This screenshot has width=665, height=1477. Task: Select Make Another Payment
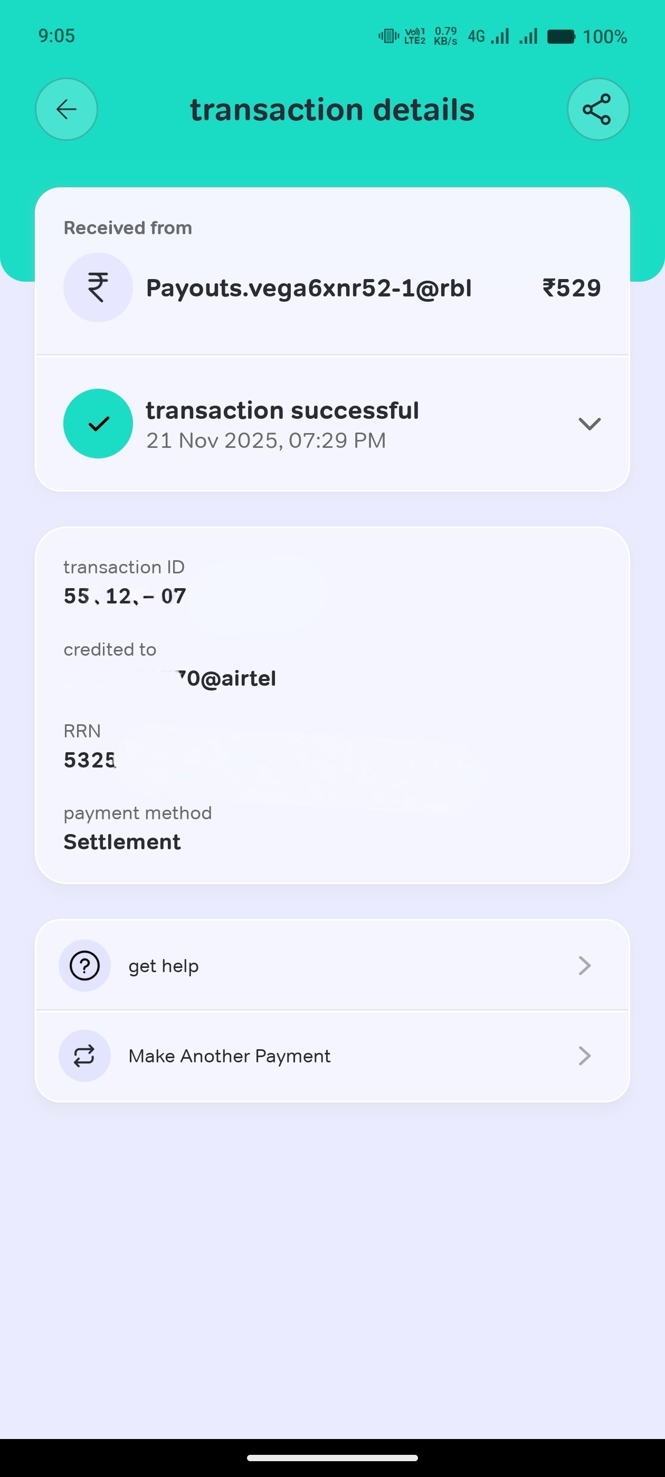(x=230, y=1056)
